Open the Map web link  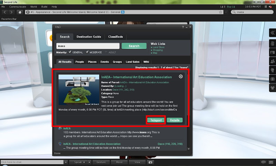point(155,53)
